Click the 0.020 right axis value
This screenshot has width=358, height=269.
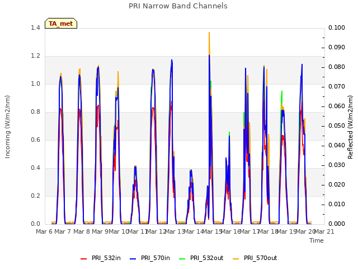(337, 185)
